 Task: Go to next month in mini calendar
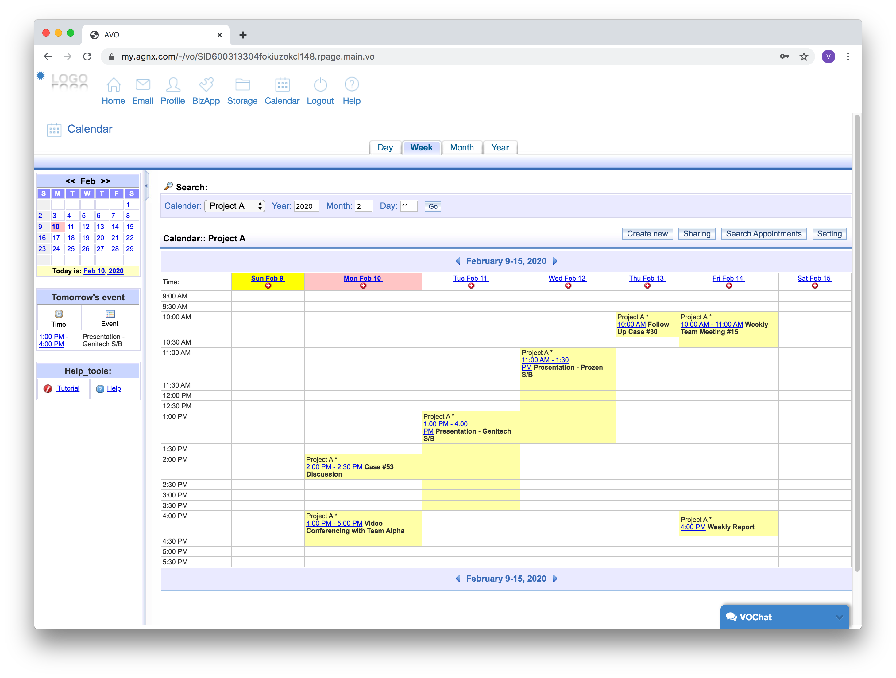click(105, 181)
